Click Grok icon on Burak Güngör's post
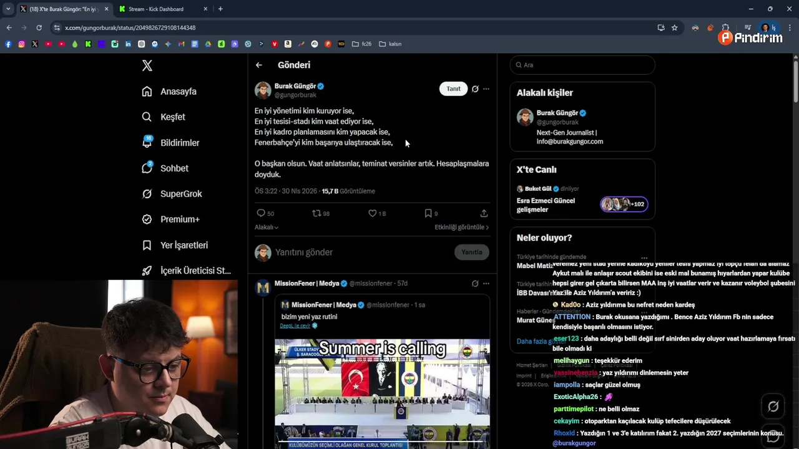Screen dimensions: 799x449 [x=475, y=89]
